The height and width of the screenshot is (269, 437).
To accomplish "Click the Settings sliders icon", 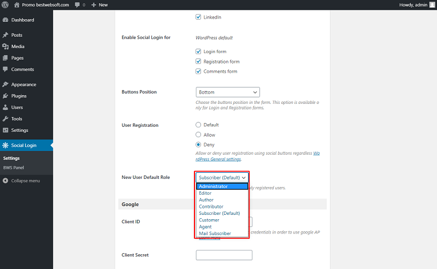I will (5, 130).
